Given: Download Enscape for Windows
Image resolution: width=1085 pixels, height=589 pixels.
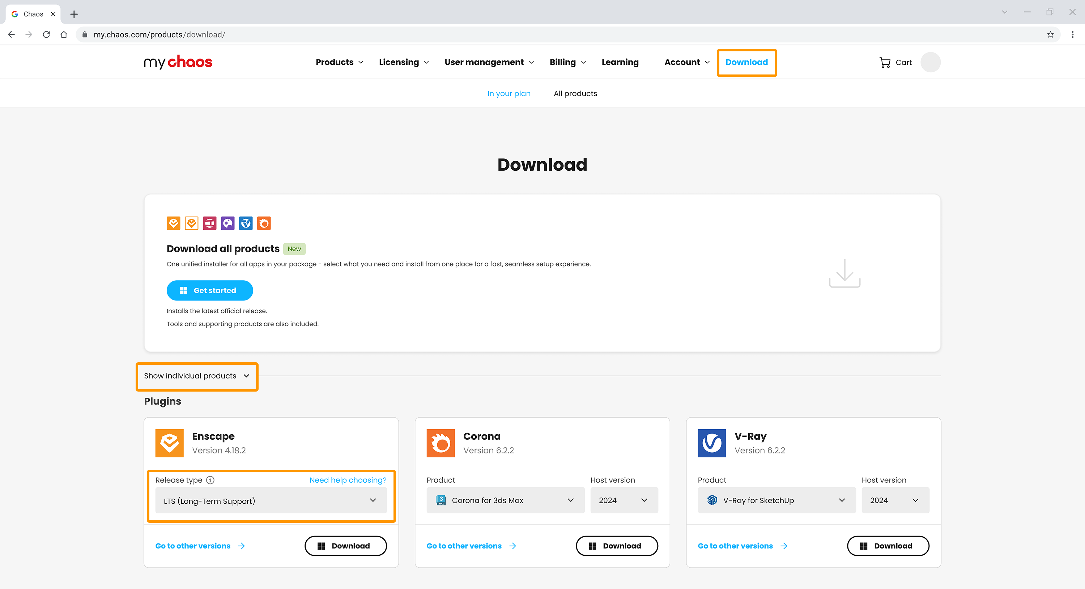Looking at the screenshot, I should tap(345, 546).
